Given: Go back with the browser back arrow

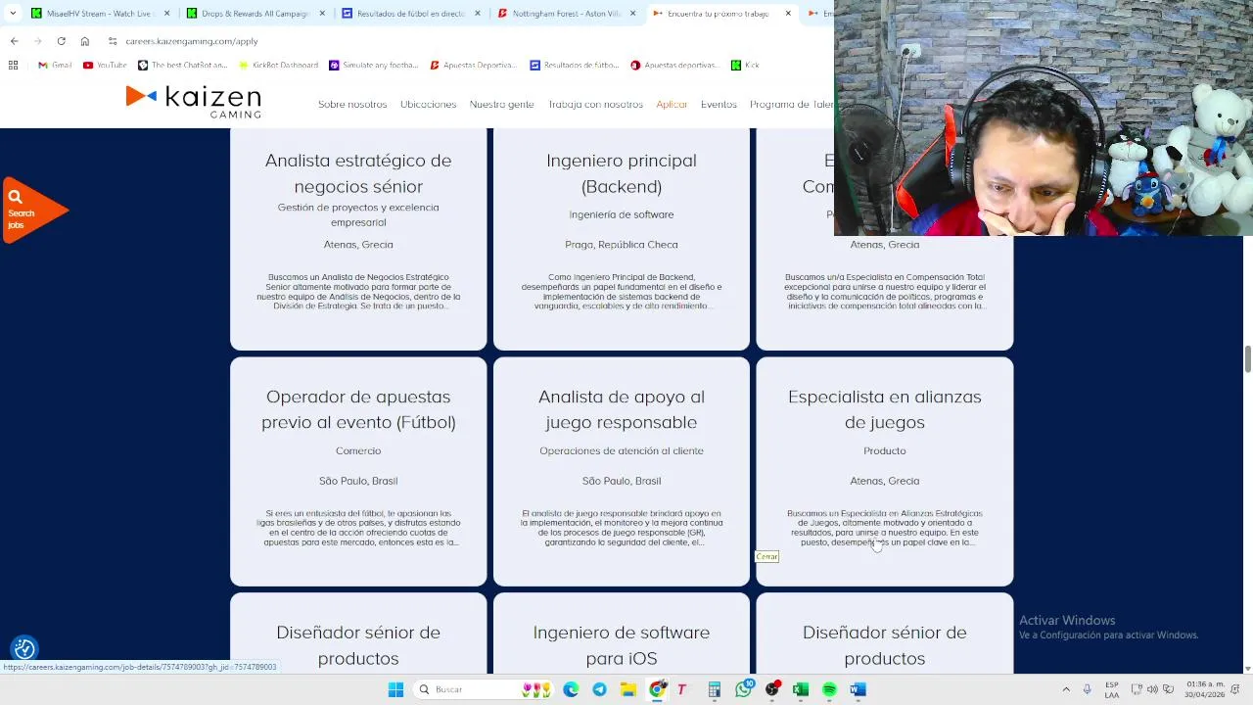Looking at the screenshot, I should 14,41.
